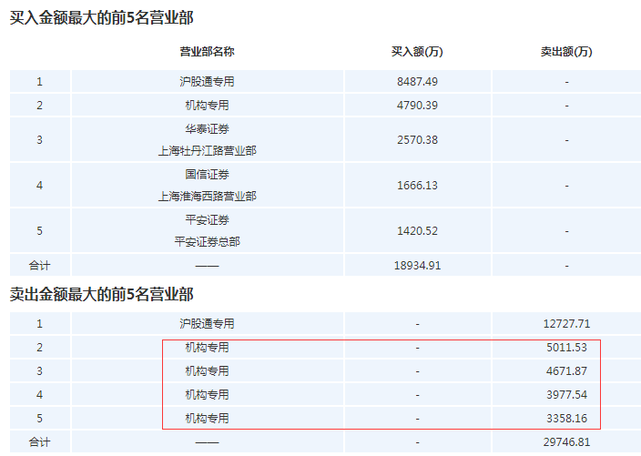The image size is (641, 456).
Task: Click the 买入金额最大的前5名营业部 heading
Action: [101, 18]
